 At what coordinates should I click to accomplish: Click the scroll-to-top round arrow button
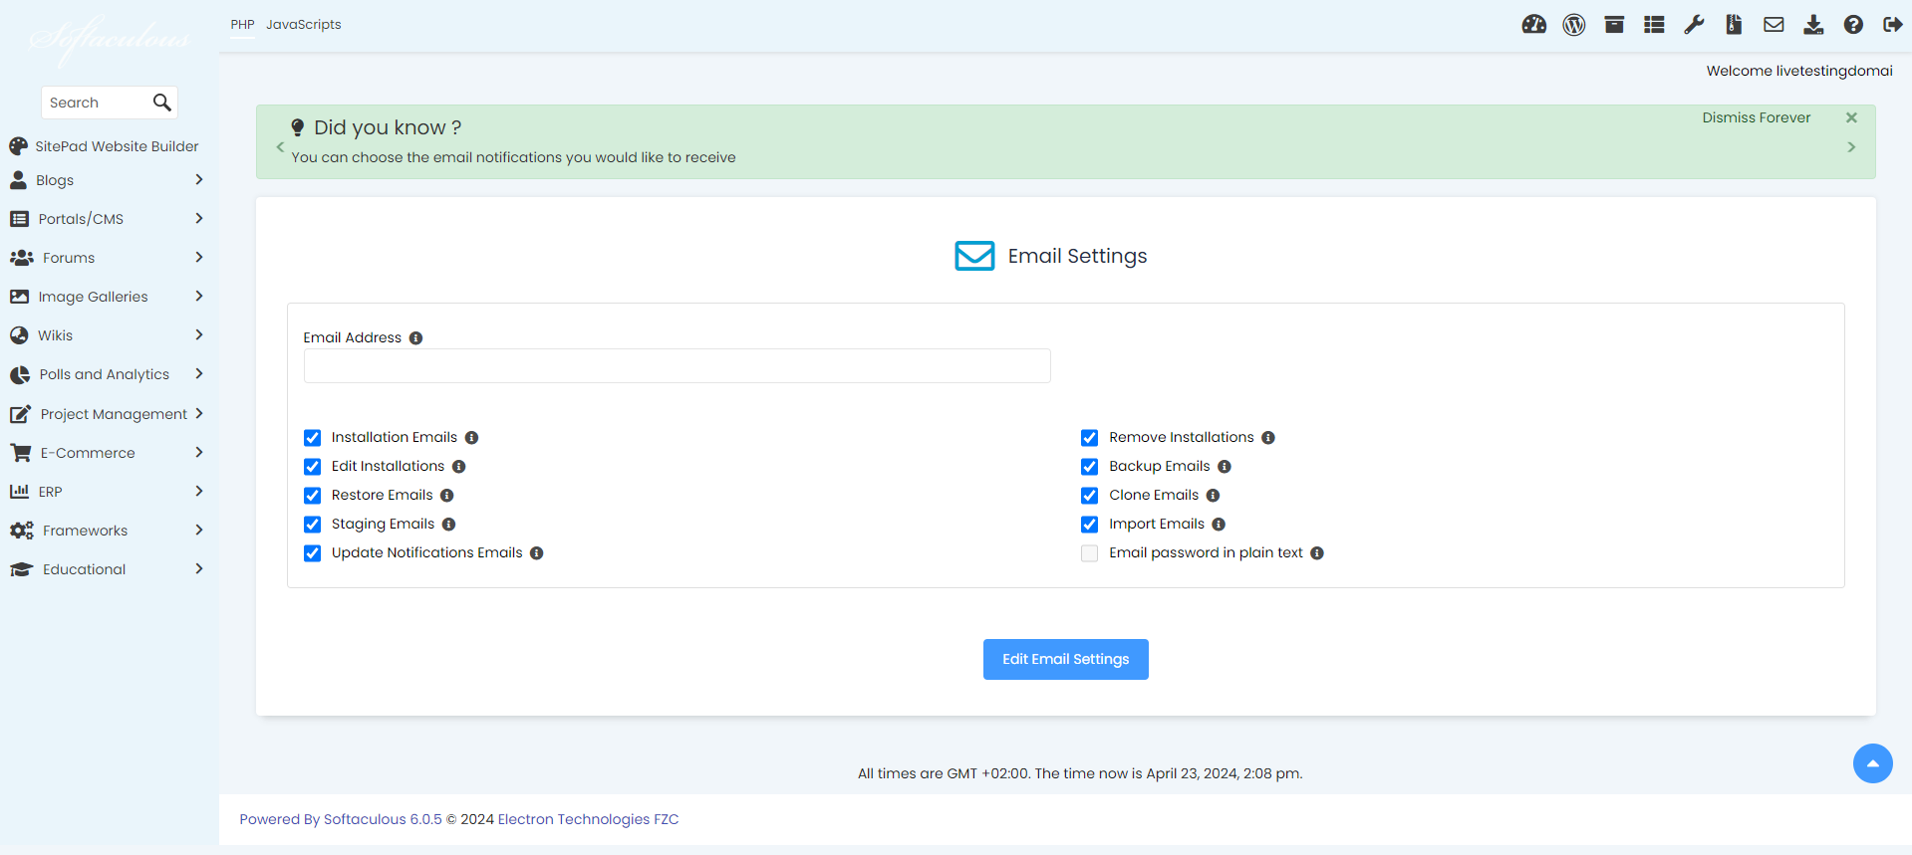1873,763
